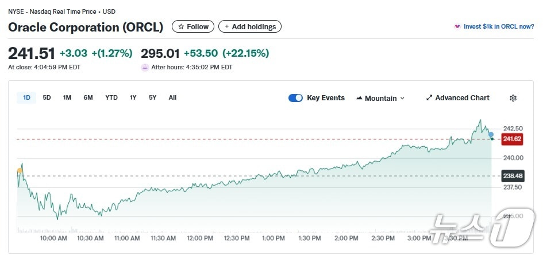Select the All time range
The width and height of the screenshot is (543, 255).
172,97
